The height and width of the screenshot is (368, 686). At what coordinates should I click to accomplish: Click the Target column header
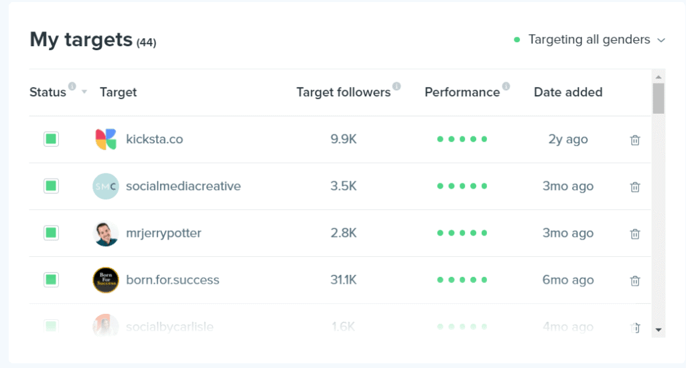pyautogui.click(x=118, y=92)
